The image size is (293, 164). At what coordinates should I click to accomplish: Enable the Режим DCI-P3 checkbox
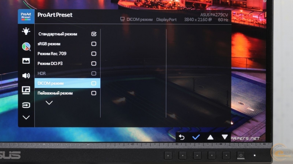click(94, 64)
